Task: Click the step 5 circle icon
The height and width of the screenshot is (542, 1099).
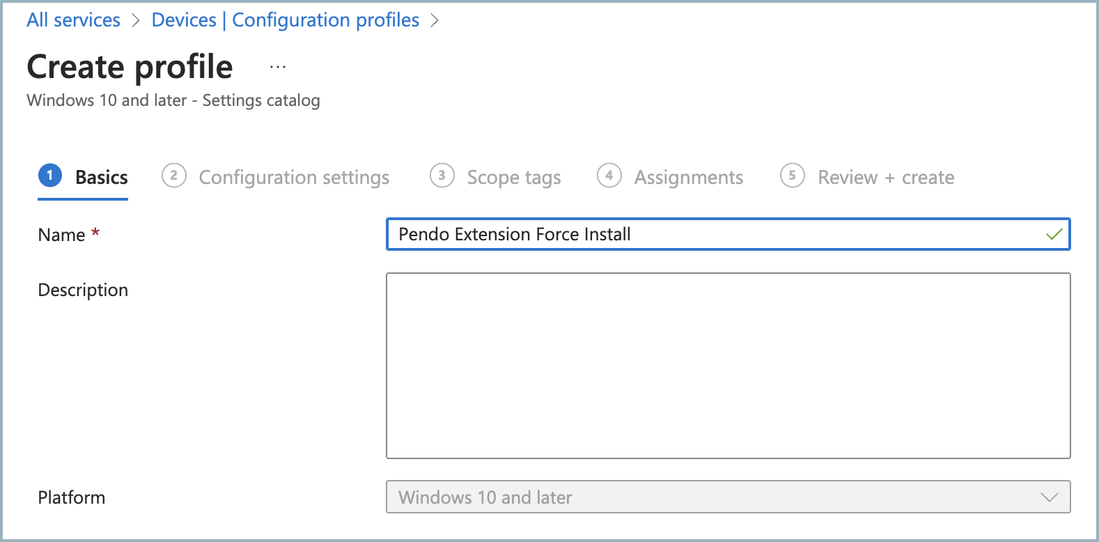Action: (x=792, y=176)
